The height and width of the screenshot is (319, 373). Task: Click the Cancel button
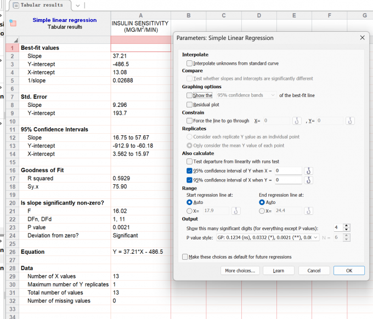(314, 271)
